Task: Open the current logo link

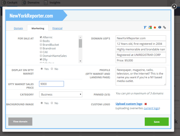Action: point(152,108)
